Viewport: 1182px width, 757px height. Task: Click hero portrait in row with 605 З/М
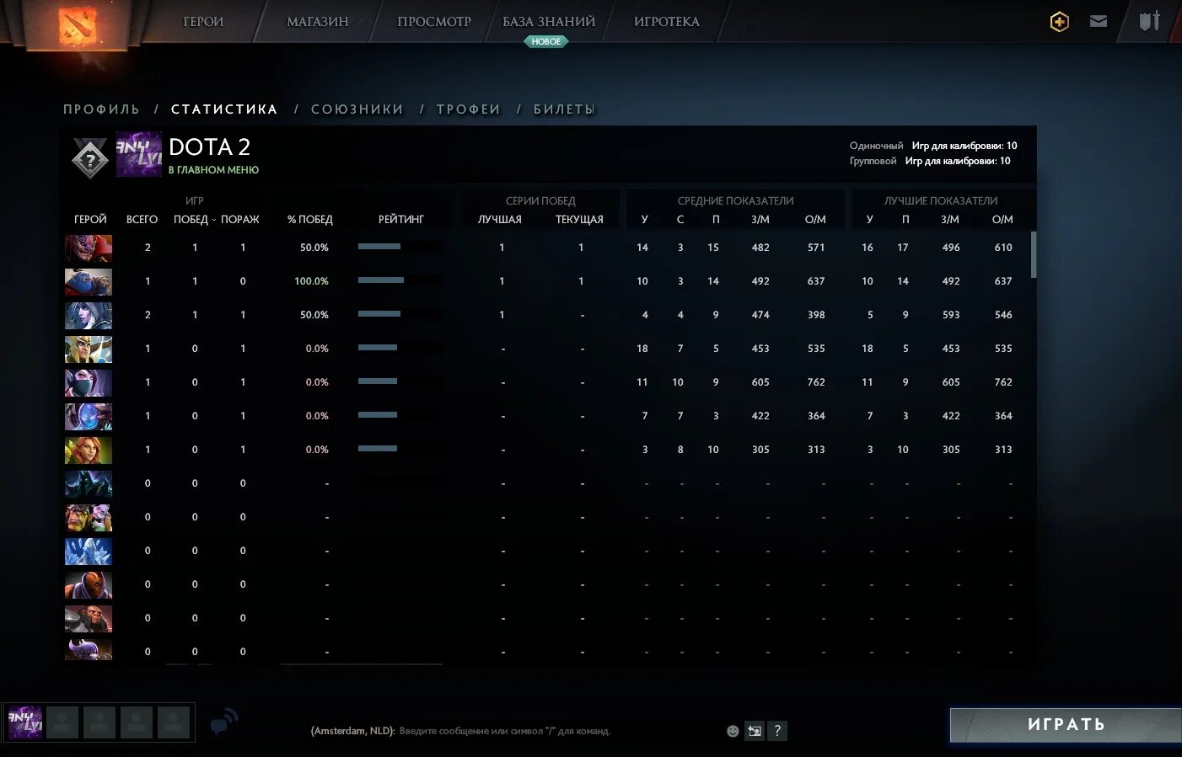tap(89, 382)
